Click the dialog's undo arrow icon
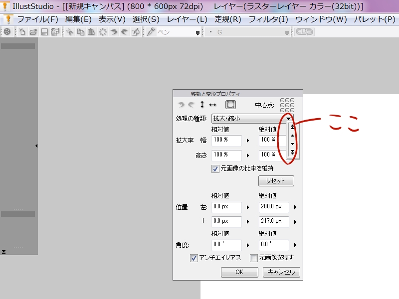Image resolution: width=399 pixels, height=299 pixels. coord(181,105)
